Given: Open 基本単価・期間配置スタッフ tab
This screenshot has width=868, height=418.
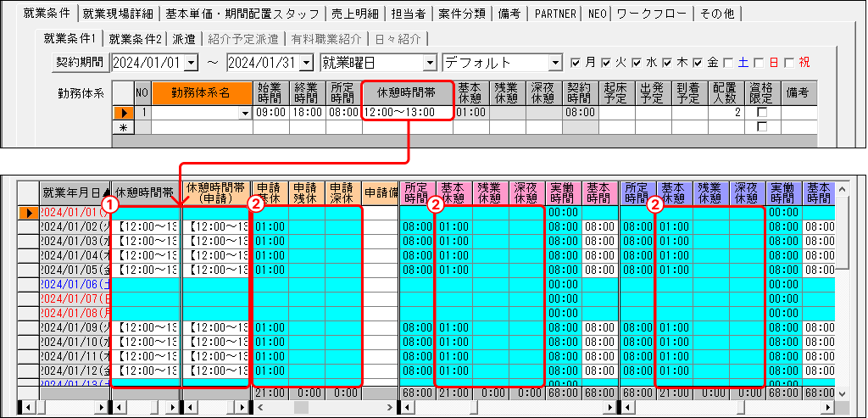Looking at the screenshot, I should pos(242,14).
